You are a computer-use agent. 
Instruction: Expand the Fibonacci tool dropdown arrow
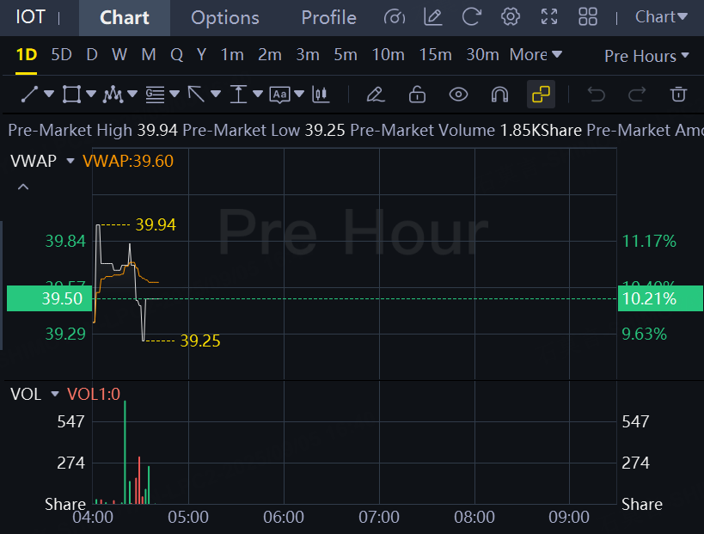(x=174, y=94)
